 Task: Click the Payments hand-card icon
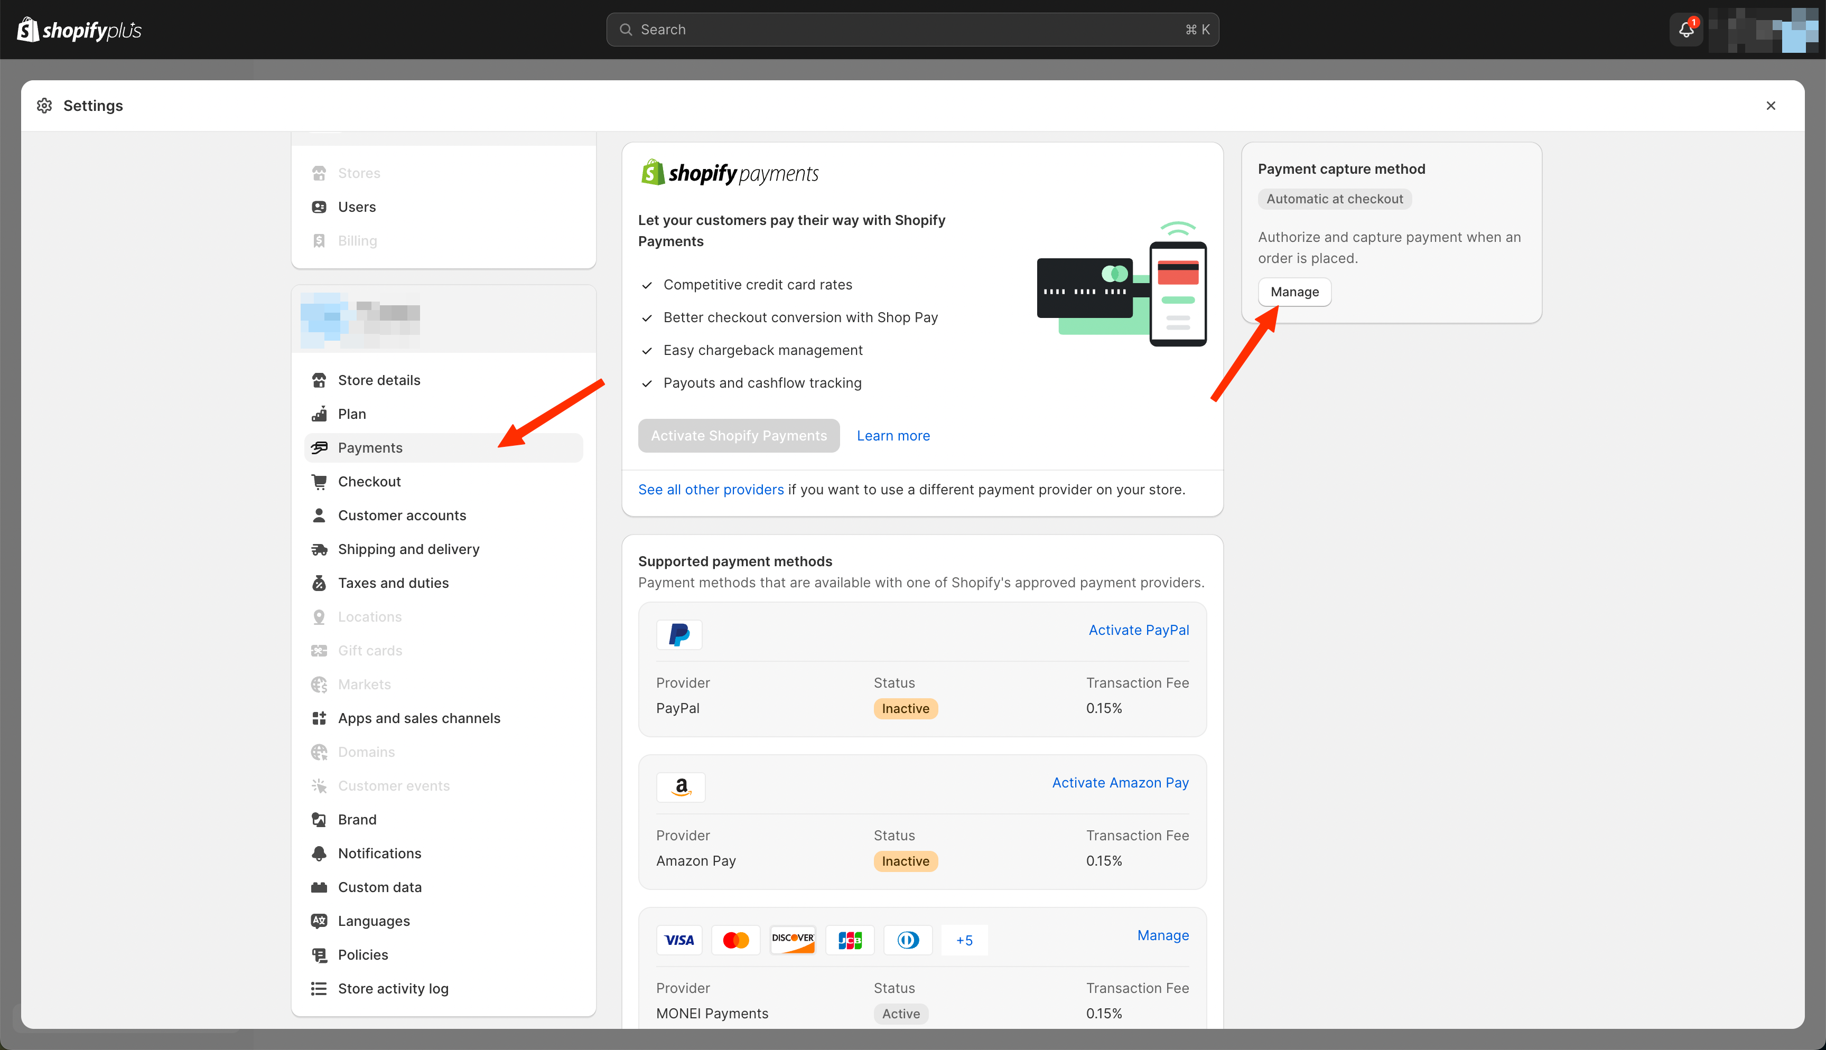[x=319, y=448]
